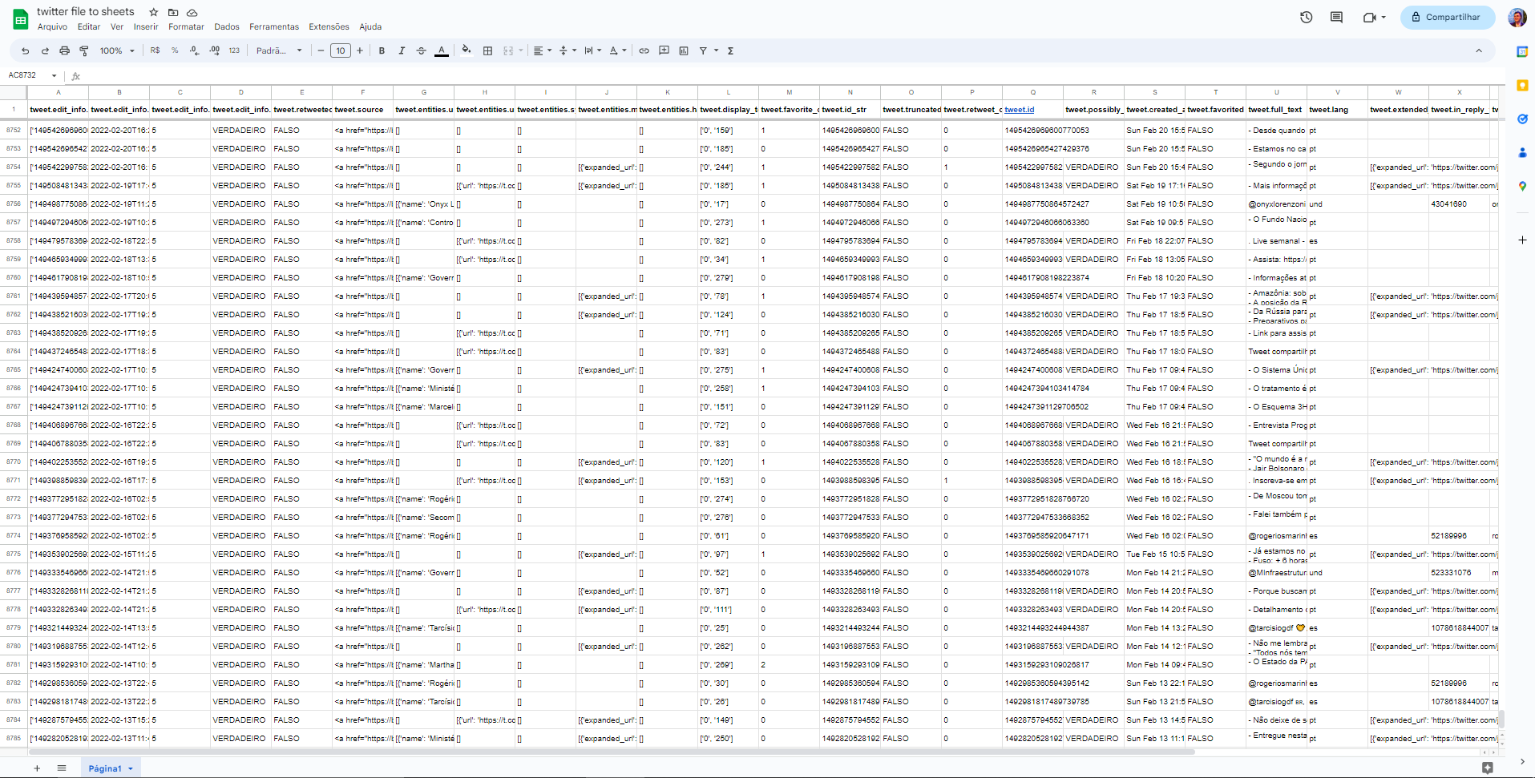
Task: Switch to the Página1 sheet tab
Action: point(105,768)
